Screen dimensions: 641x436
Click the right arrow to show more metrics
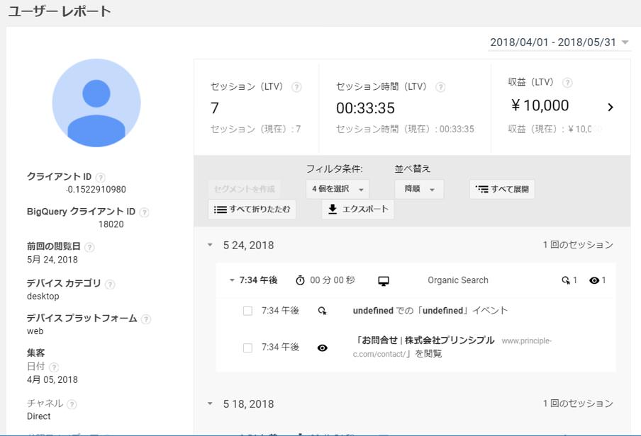pyautogui.click(x=611, y=108)
